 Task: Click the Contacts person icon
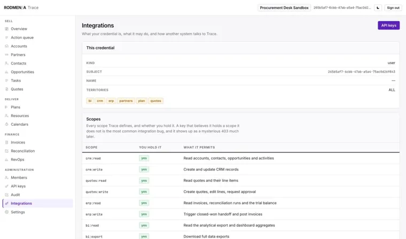point(7,63)
